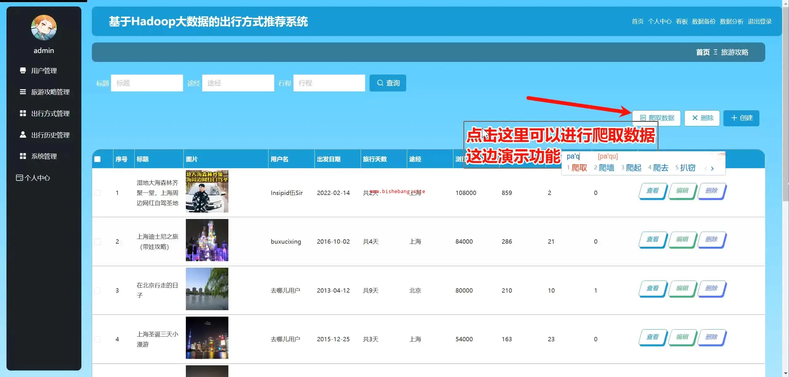The height and width of the screenshot is (377, 789).
Task: Click the magnifier icon in 查询 button
Action: click(380, 83)
